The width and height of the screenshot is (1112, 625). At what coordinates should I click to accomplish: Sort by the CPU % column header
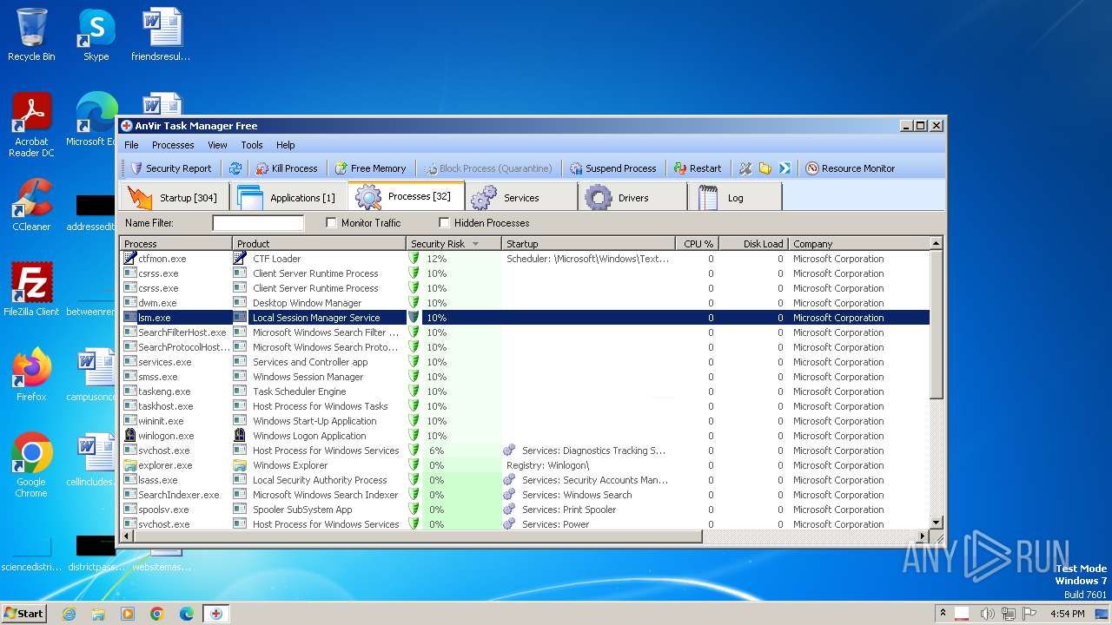pyautogui.click(x=698, y=244)
